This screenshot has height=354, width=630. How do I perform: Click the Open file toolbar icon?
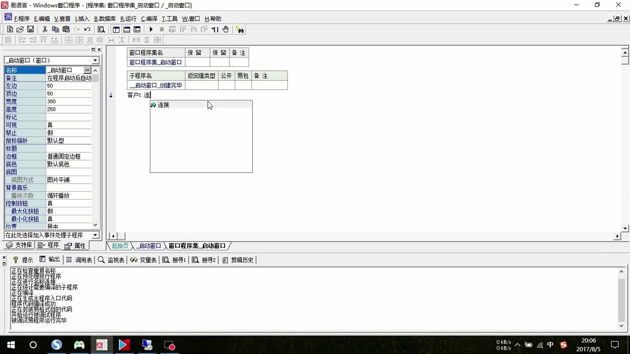[x=20, y=29]
